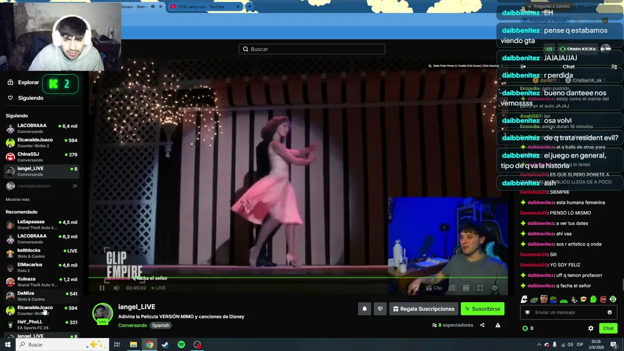Image resolution: width=624 pixels, height=351 pixels.
Task: Open Siguiendo page in the sidebar
Action: point(26,98)
